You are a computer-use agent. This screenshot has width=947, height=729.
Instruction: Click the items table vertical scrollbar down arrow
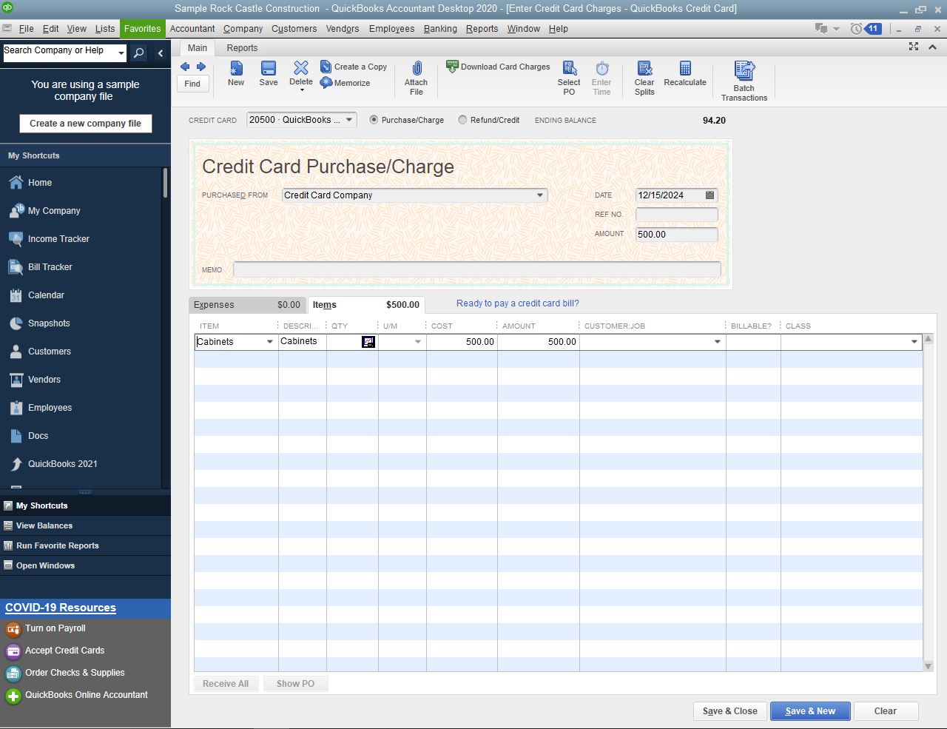928,666
